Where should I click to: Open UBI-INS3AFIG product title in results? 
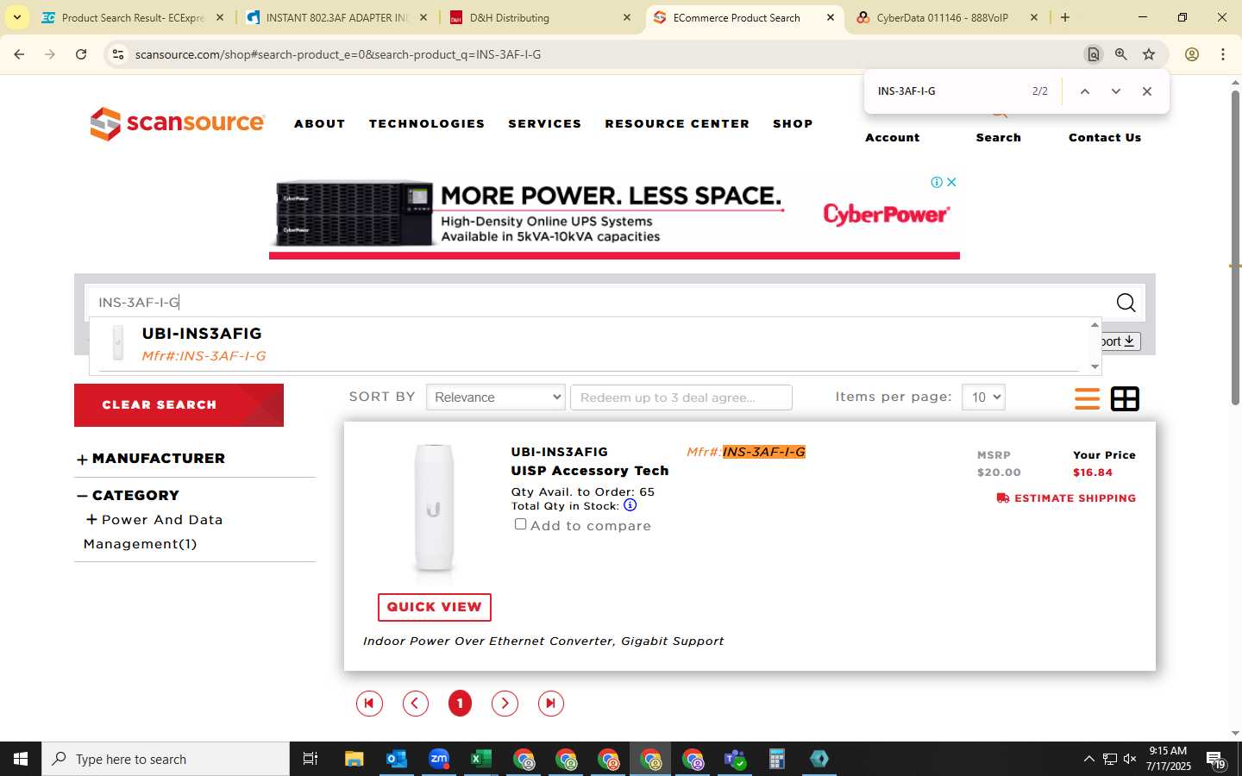[x=559, y=452]
